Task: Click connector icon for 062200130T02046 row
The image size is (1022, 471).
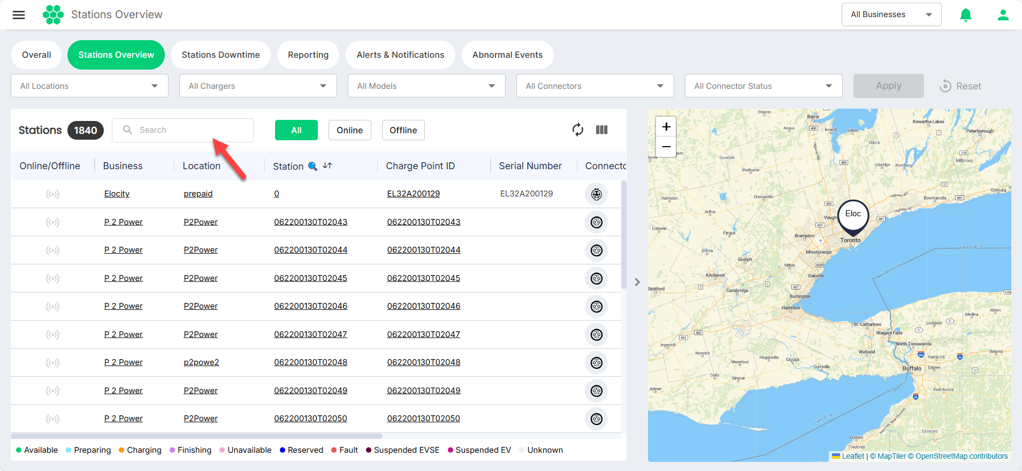Action: [x=597, y=306]
